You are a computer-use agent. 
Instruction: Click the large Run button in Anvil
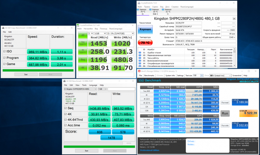click(x=225, y=113)
